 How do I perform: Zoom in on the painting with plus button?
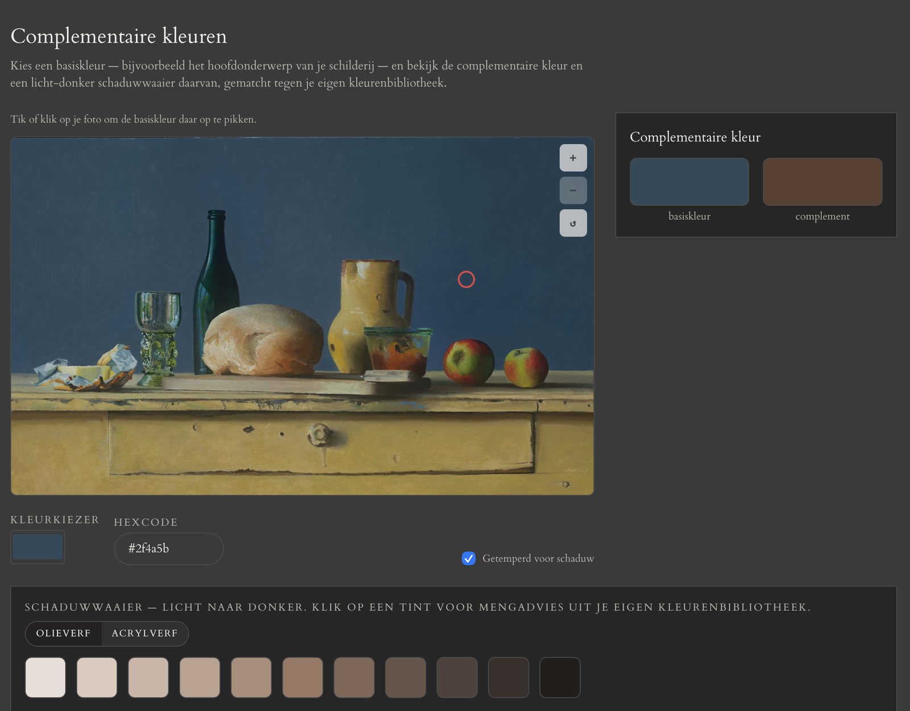point(573,158)
